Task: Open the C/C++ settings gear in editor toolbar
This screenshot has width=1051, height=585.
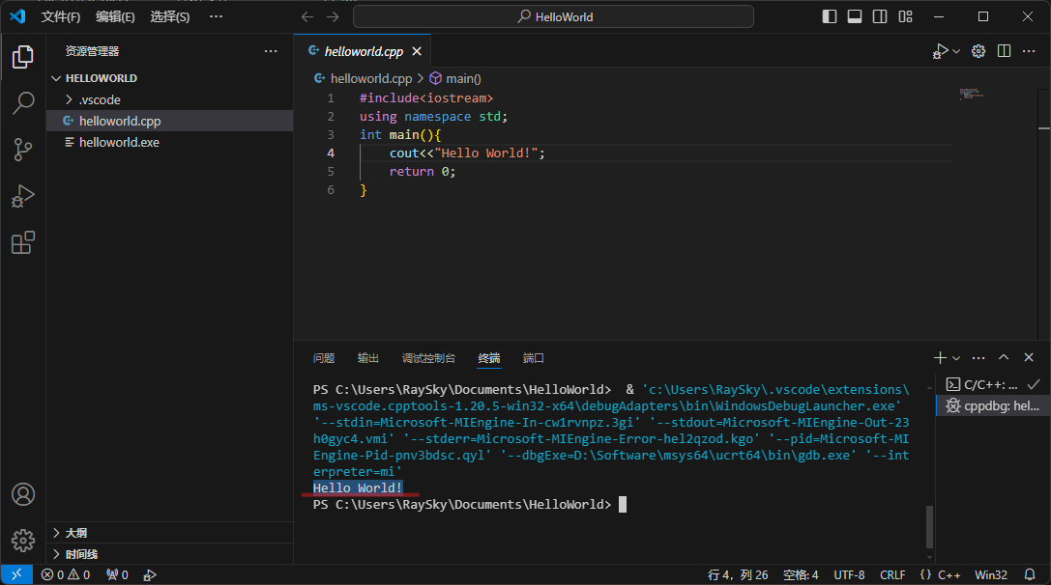Action: (x=978, y=51)
